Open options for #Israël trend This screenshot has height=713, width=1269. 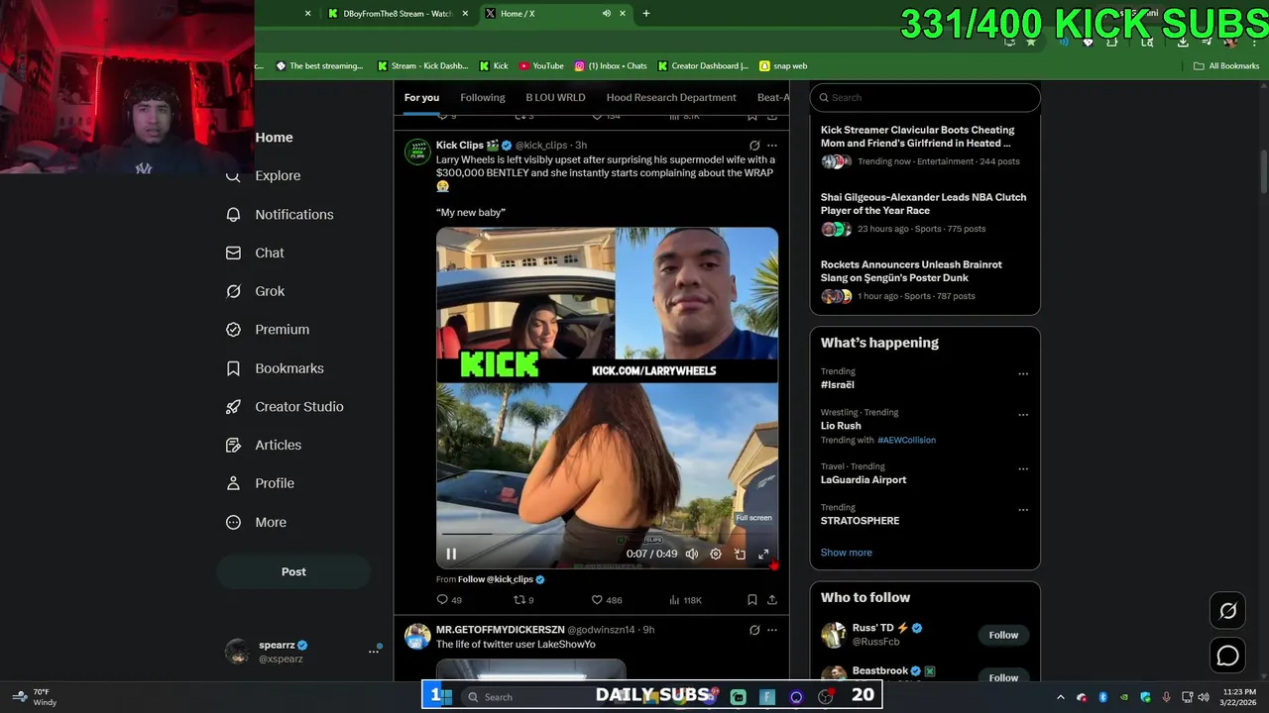coord(1023,374)
